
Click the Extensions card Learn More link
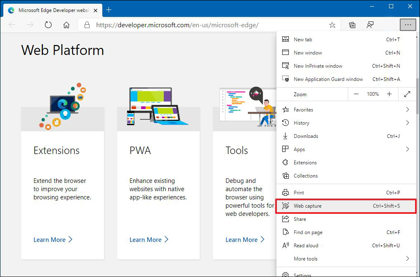tap(53, 239)
